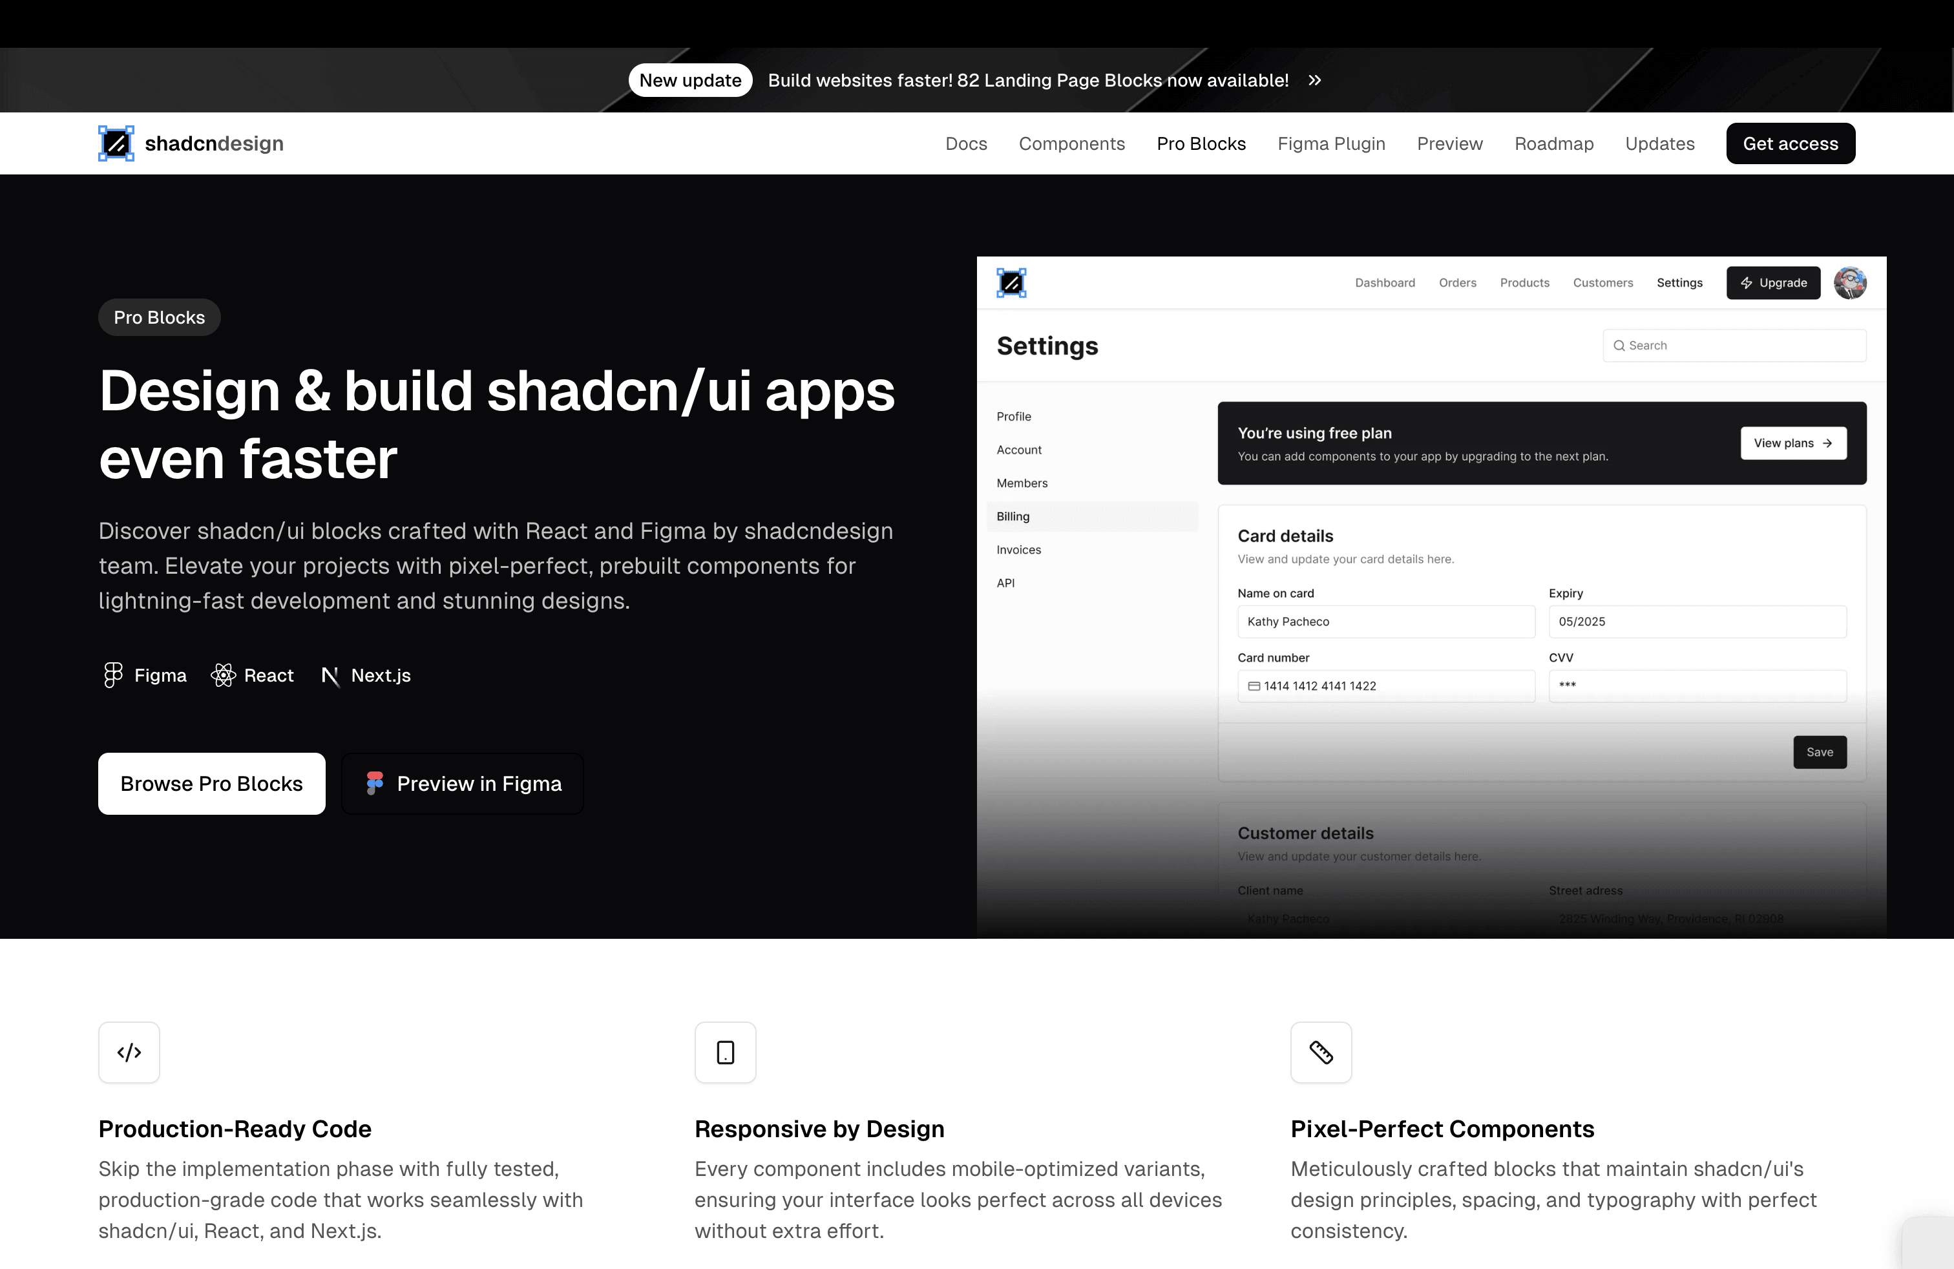Click the ruler icon for Pixel-Perfect Components

pyautogui.click(x=1320, y=1053)
